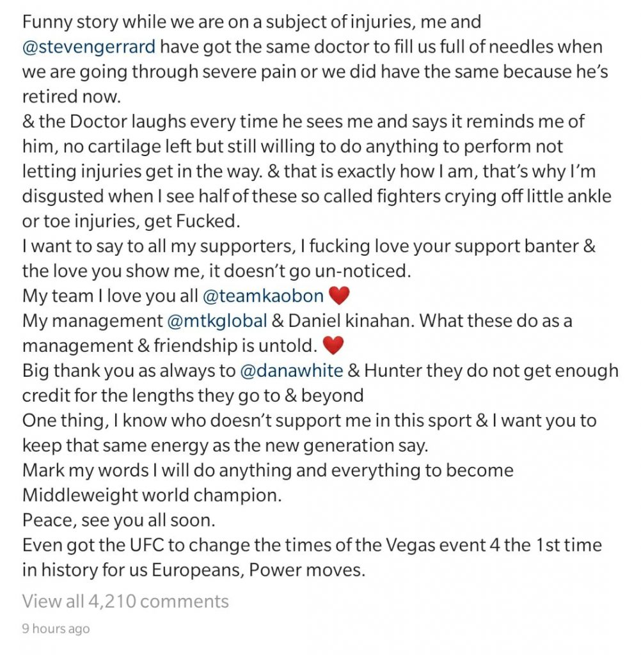Click the words 'Middleweight world champion.'
The width and height of the screenshot is (641, 655).
click(152, 496)
